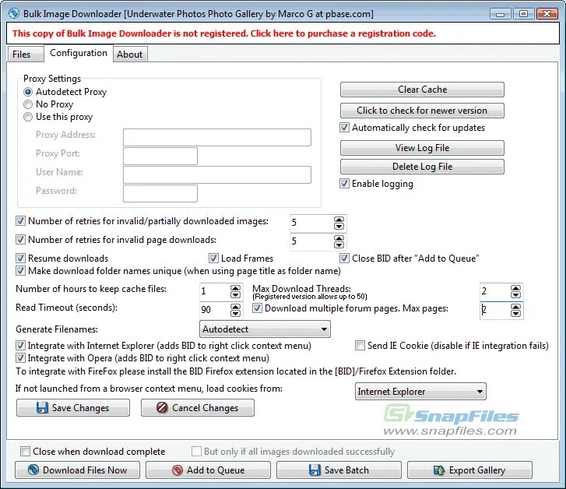
Task: Toggle retries for invalid page downloads
Action: (x=20, y=240)
